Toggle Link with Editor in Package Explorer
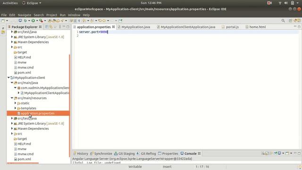302x170 pixels. 51,27
